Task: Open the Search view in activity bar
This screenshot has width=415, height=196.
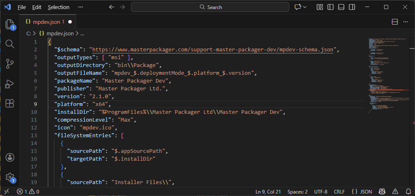Action: 10,44
